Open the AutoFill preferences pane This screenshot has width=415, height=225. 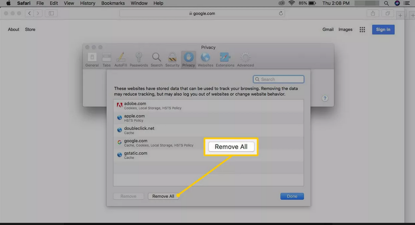121,60
